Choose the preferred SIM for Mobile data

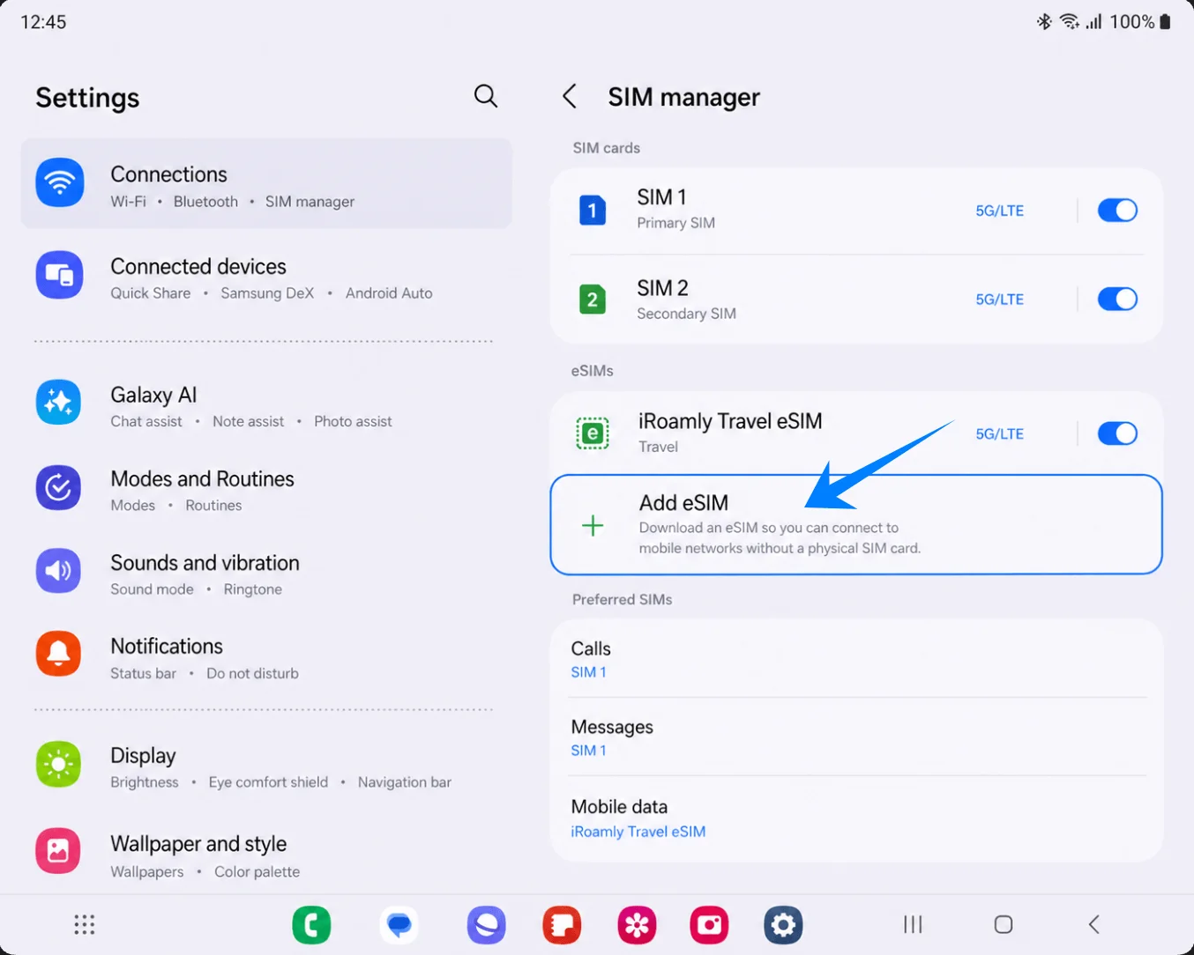pos(856,817)
